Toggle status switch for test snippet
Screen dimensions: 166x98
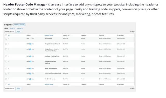point(30,39)
